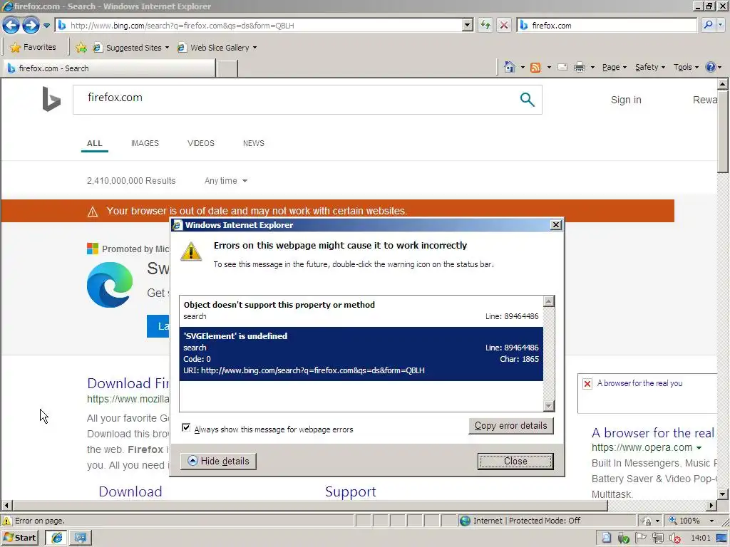Open Web Slice Gallery dropdown
Image resolution: width=730 pixels, height=547 pixels.
tap(217, 48)
